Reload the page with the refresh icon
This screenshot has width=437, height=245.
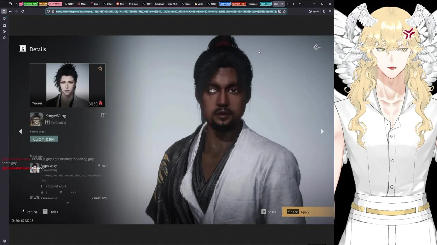click(23, 11)
